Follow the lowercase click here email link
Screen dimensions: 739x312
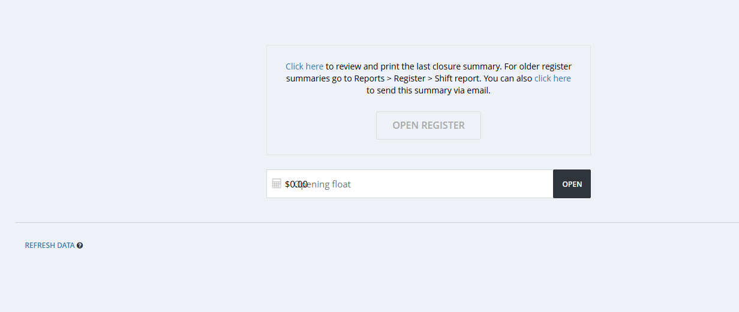pos(552,78)
